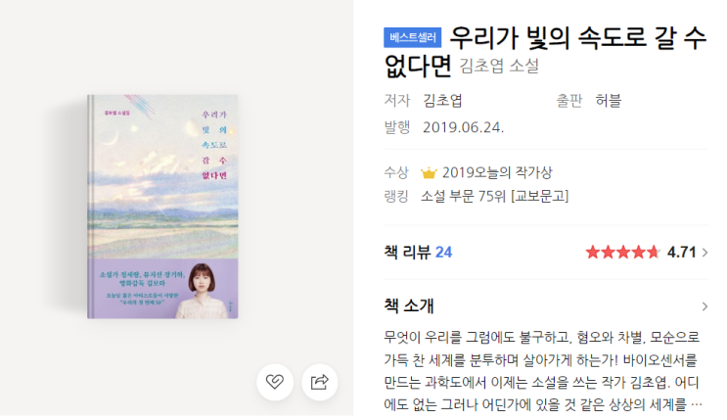This screenshot has height=420, width=727.
Task: Click the red star rating icons
Action: click(x=622, y=253)
